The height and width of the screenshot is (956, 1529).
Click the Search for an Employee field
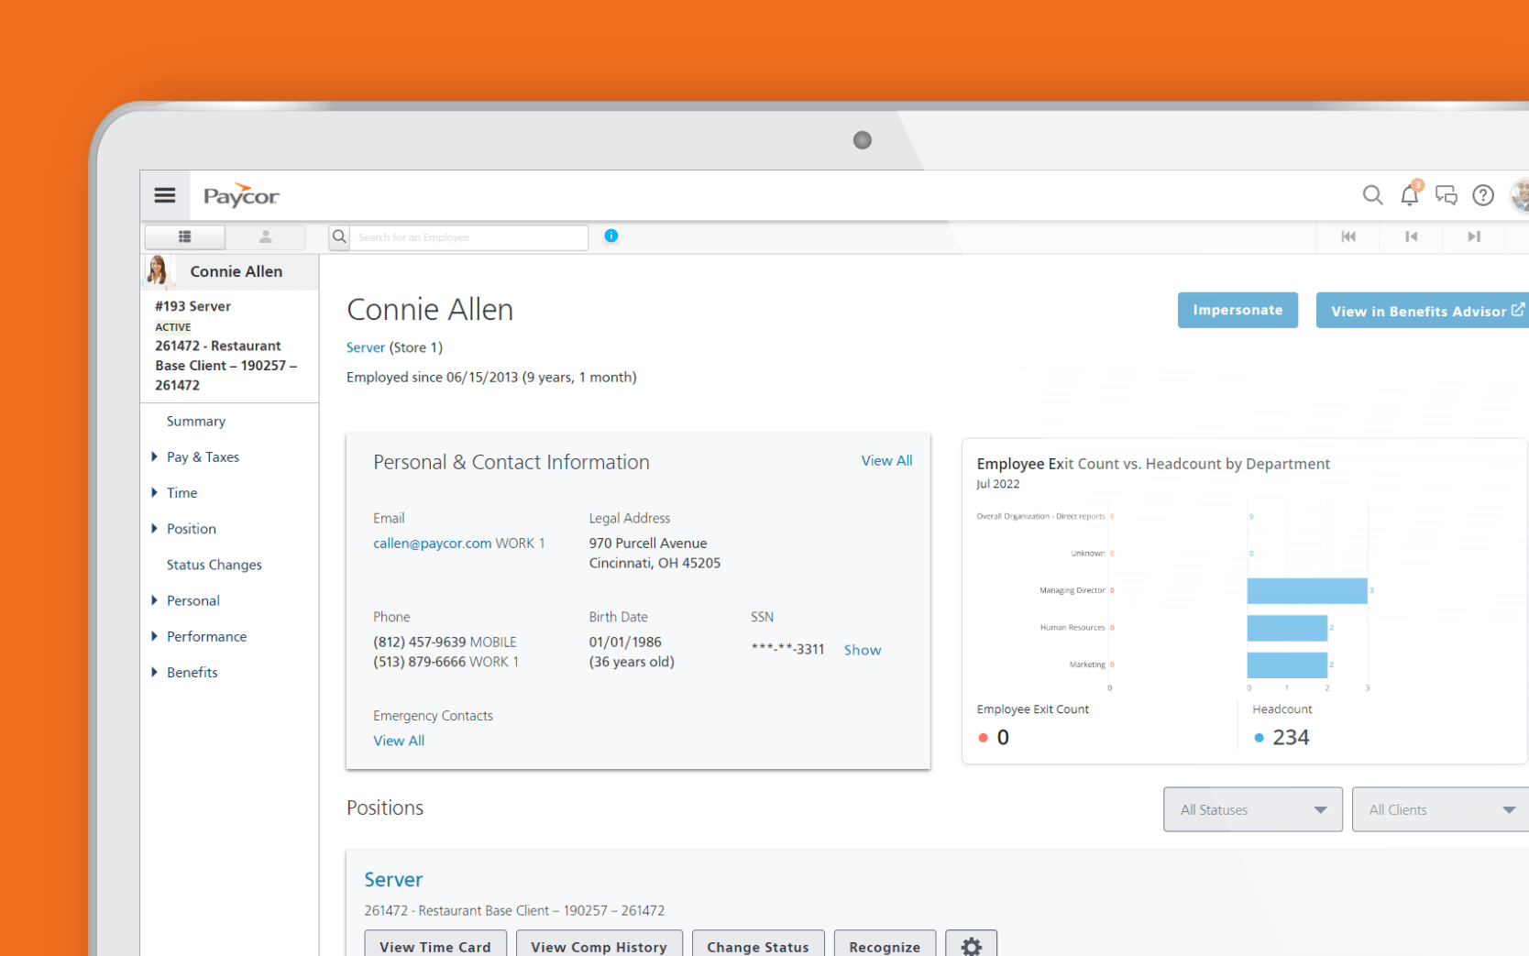[x=468, y=236]
